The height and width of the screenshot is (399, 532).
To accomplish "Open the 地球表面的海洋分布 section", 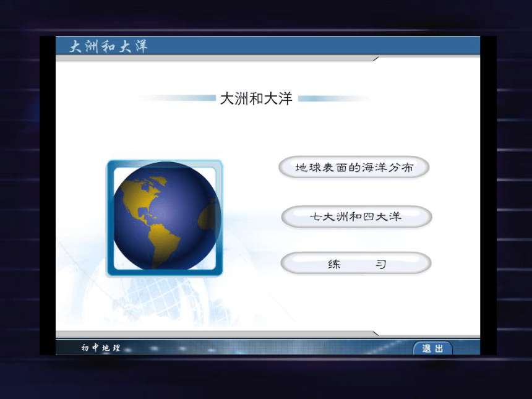I will coord(354,167).
